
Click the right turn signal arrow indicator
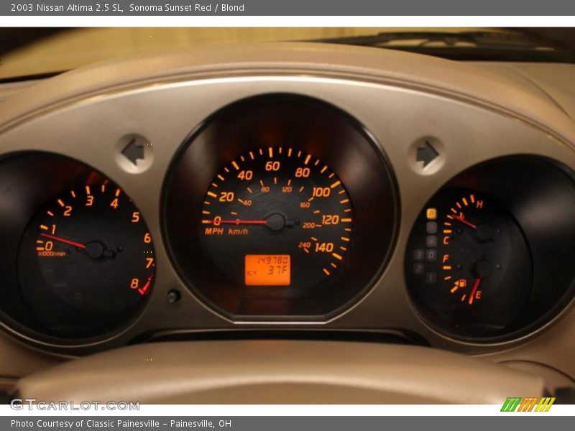[x=427, y=154]
